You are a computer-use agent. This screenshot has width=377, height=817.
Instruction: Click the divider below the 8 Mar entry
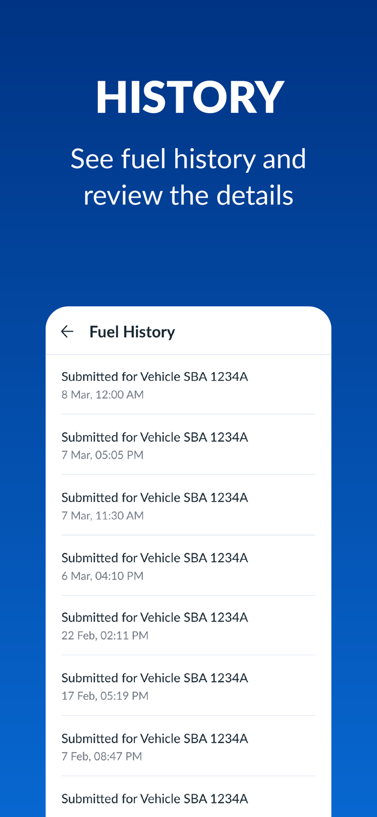189,414
